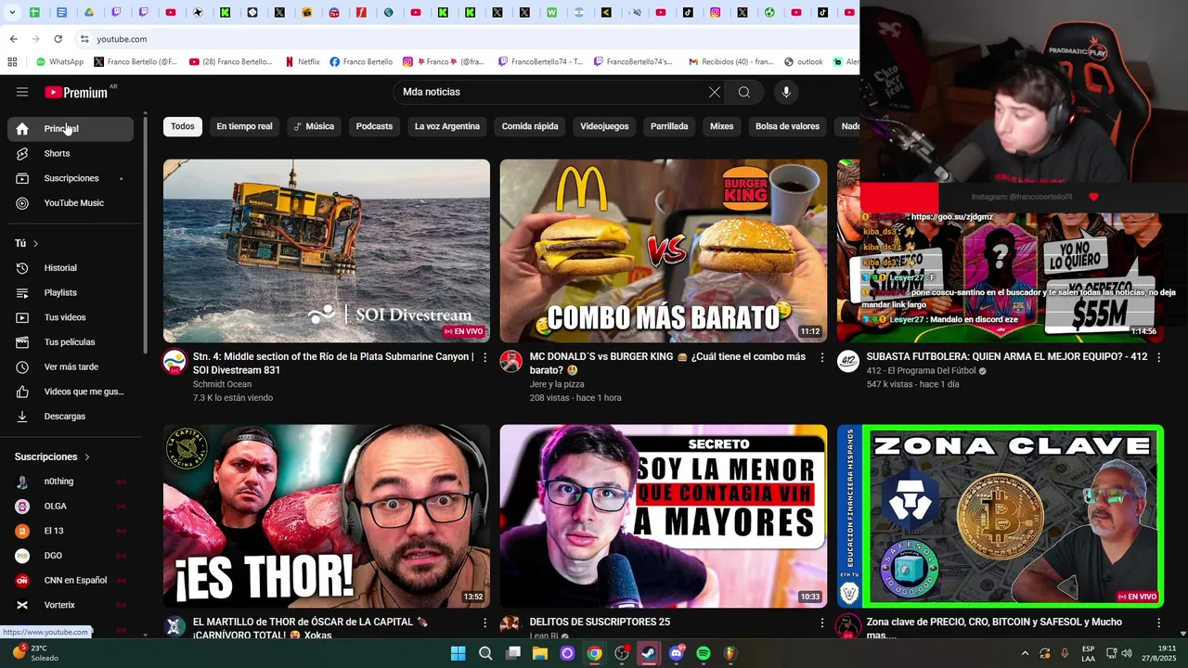This screenshot has height=668, width=1188.
Task: Click the thumbs-up Videos que me gustan icon
Action: pos(22,392)
